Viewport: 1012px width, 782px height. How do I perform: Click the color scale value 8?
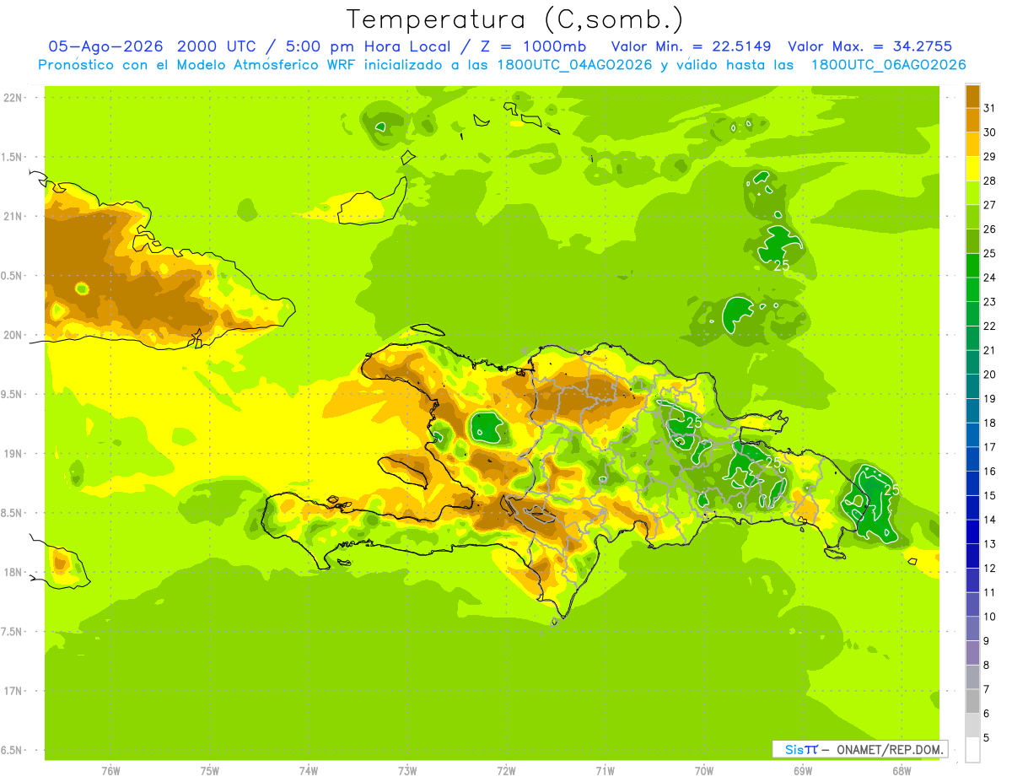[x=988, y=665]
